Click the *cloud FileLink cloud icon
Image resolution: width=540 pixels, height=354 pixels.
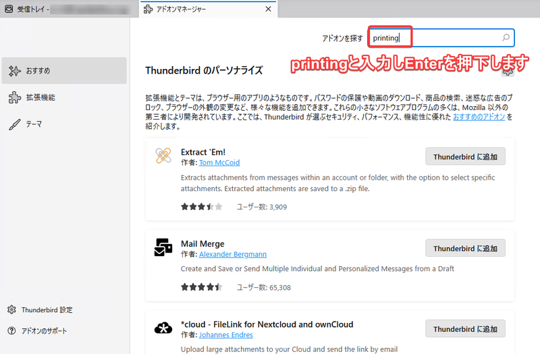(x=163, y=328)
